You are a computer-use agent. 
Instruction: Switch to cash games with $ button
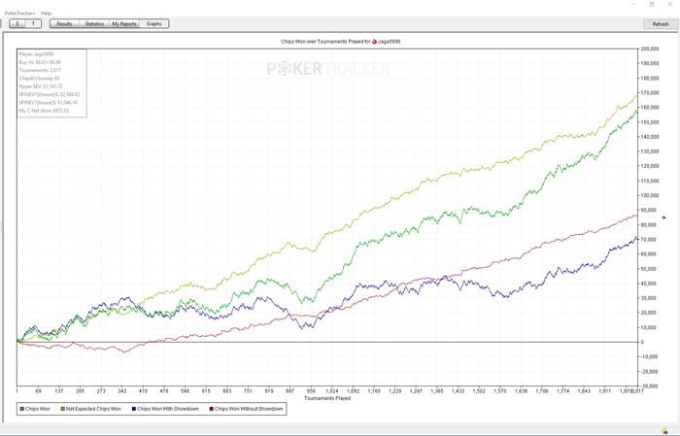17,24
